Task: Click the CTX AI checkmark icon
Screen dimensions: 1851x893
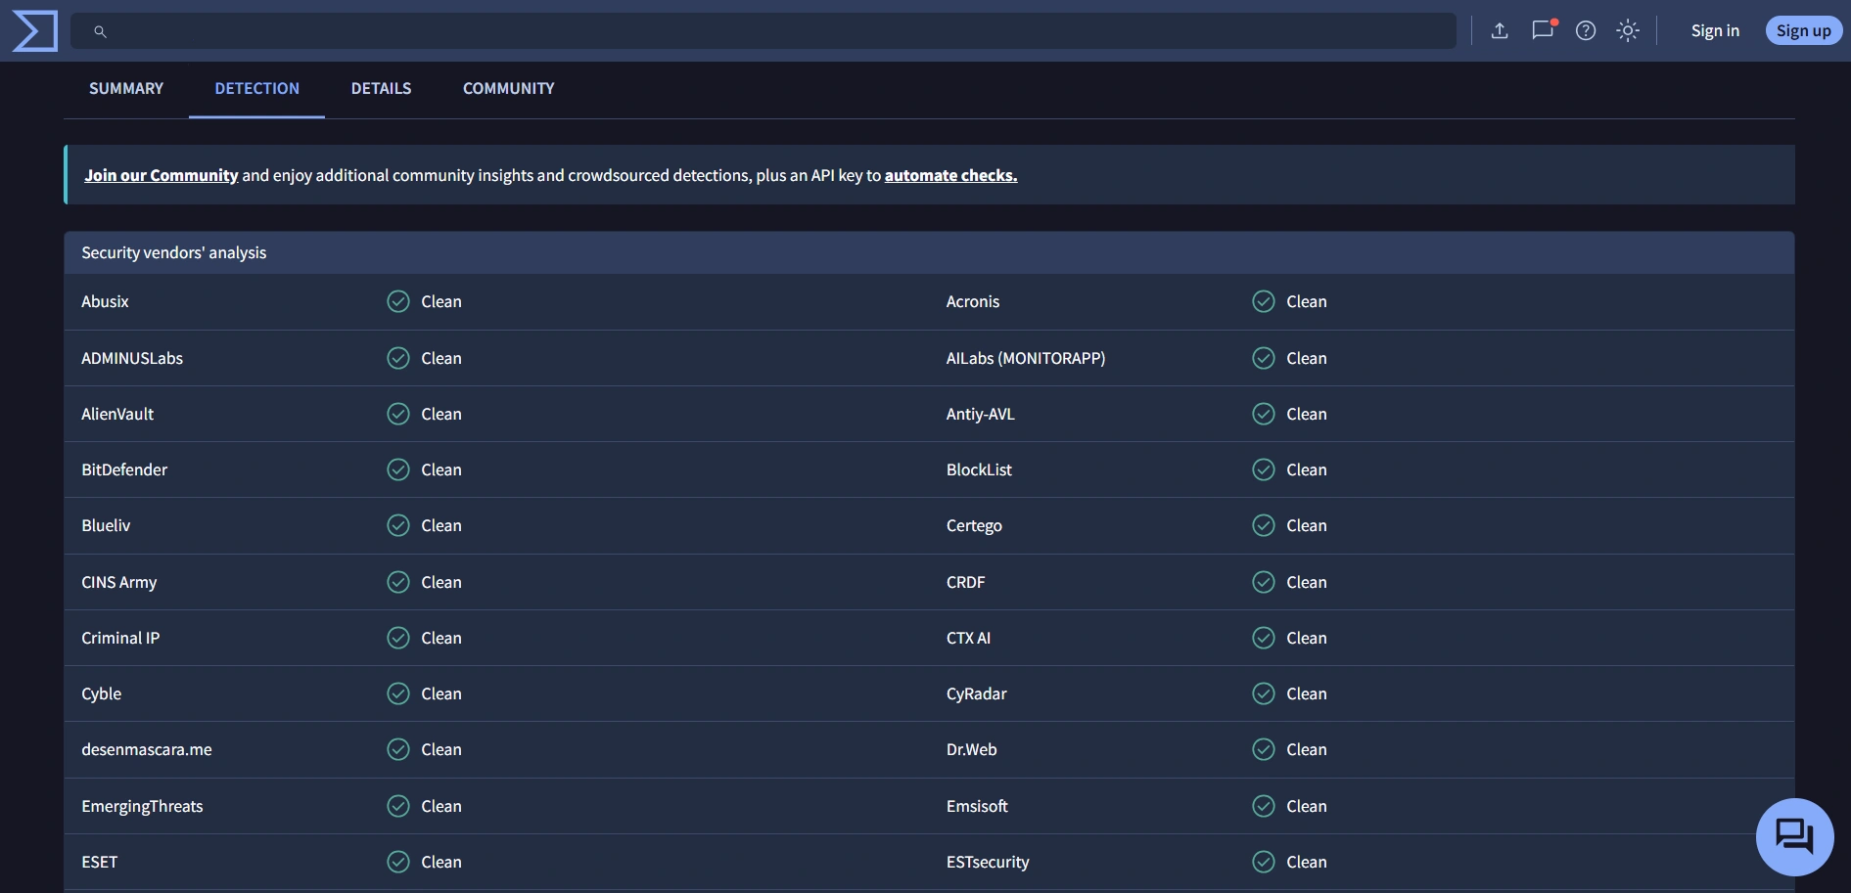Action: (1264, 638)
